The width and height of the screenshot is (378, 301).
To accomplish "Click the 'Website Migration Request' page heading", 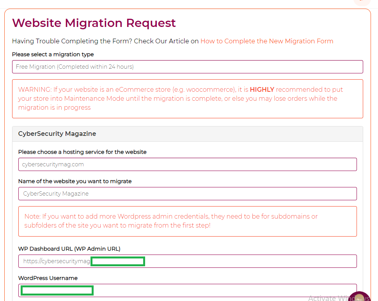I will pyautogui.click(x=94, y=23).
